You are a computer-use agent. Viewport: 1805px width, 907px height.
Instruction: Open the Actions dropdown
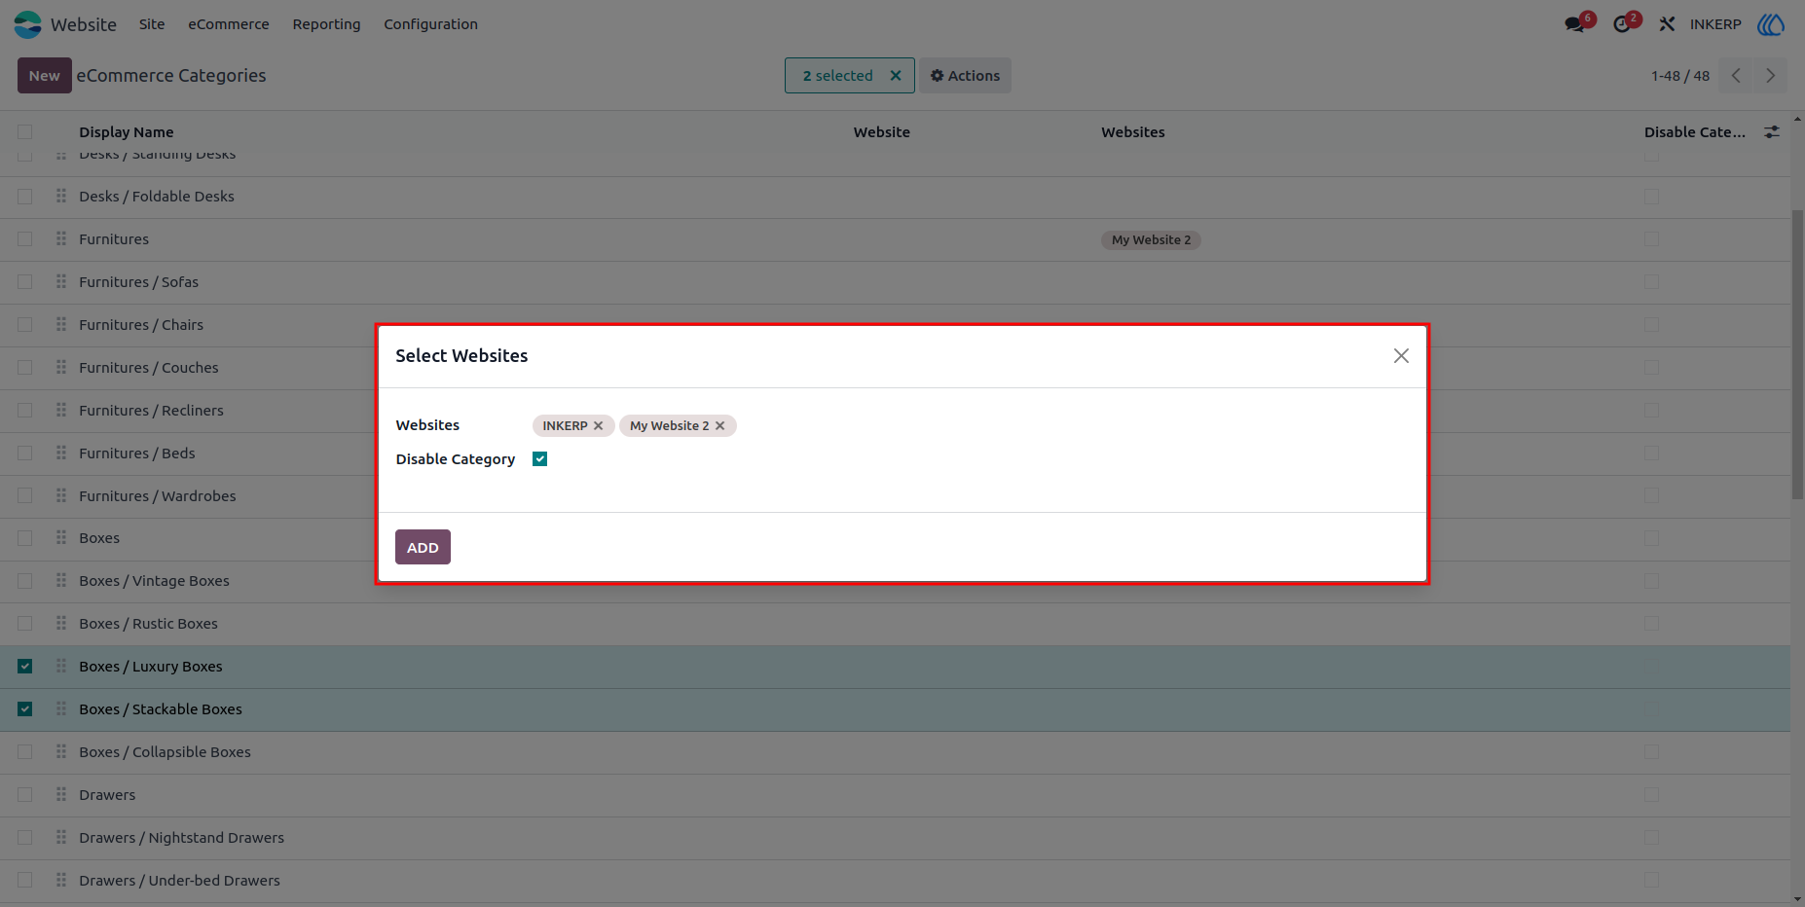pyautogui.click(x=965, y=76)
